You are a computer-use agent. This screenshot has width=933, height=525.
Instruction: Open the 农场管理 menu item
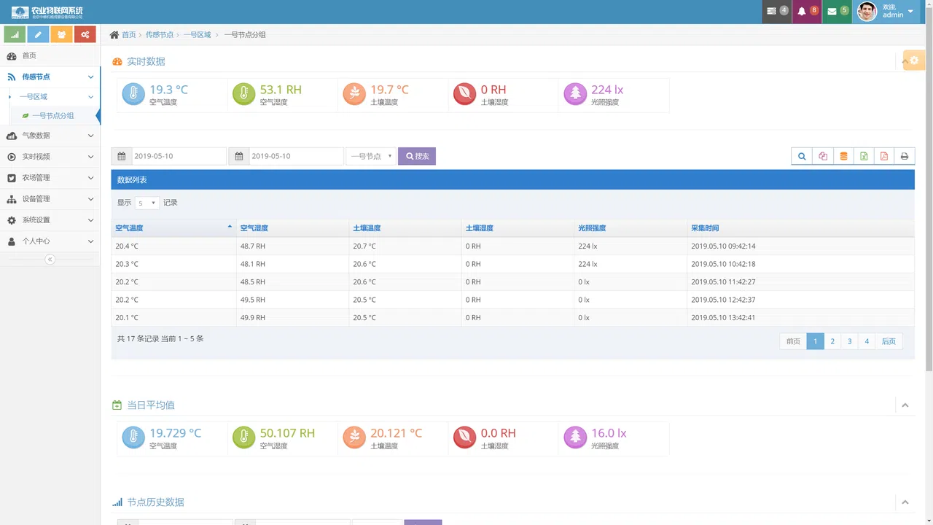(50, 178)
